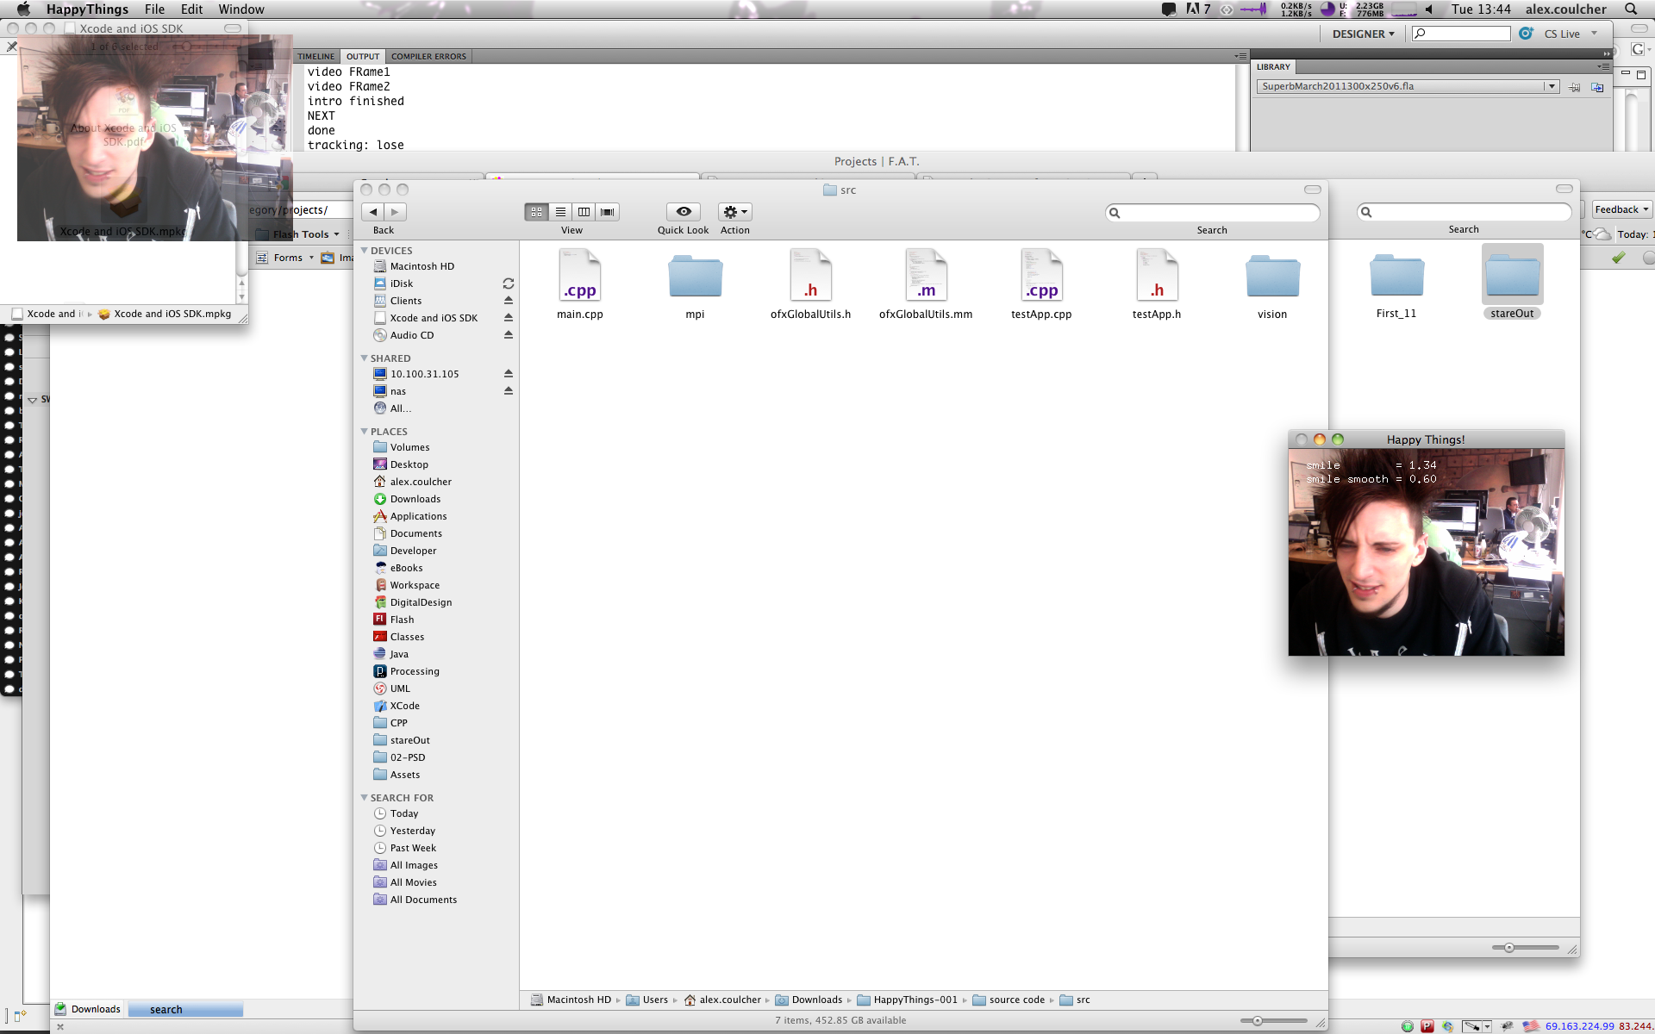Switch to the COMPILER ERRORS tab
Screen dimensions: 1655x1034
pyautogui.click(x=428, y=56)
